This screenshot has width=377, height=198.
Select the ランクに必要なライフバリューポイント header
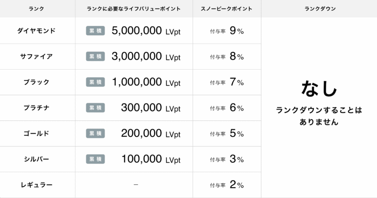point(134,9)
